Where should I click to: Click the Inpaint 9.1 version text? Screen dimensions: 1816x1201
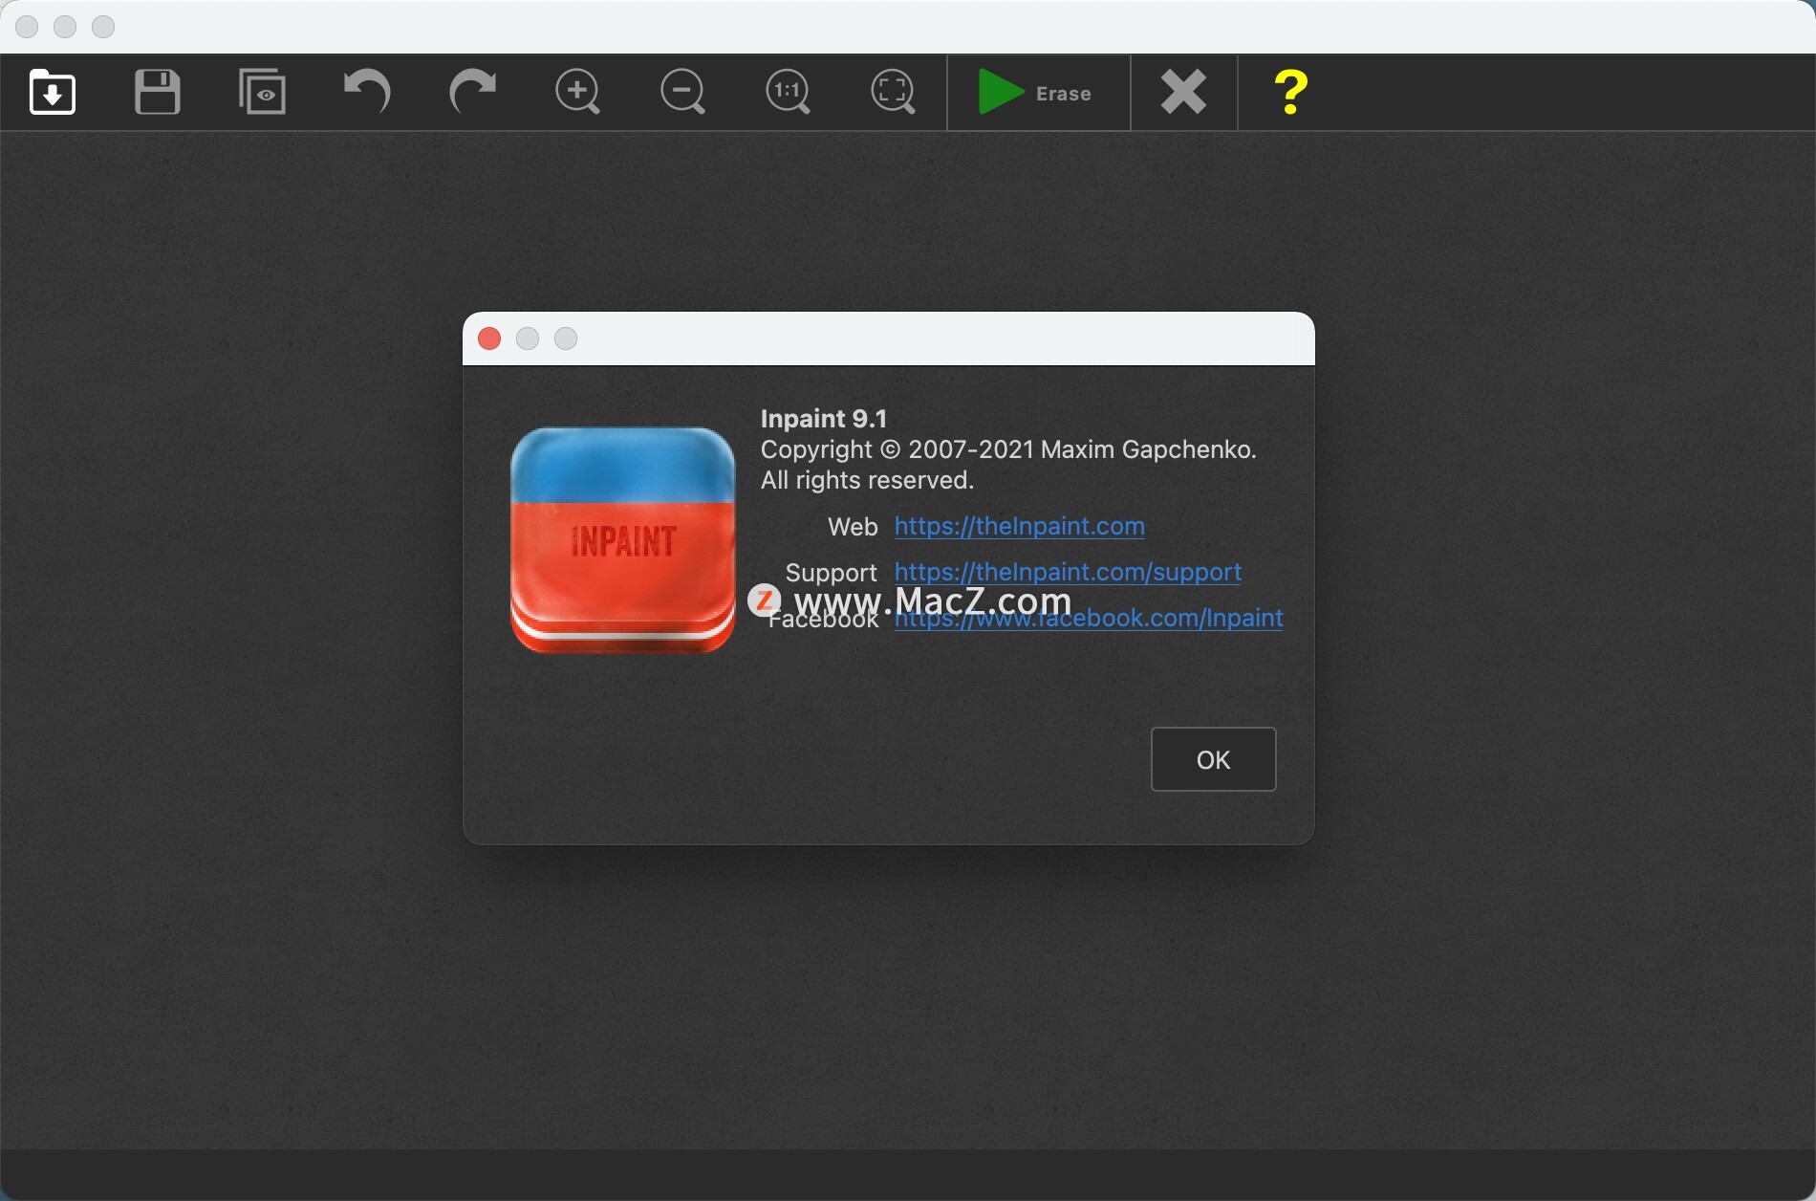(x=824, y=418)
